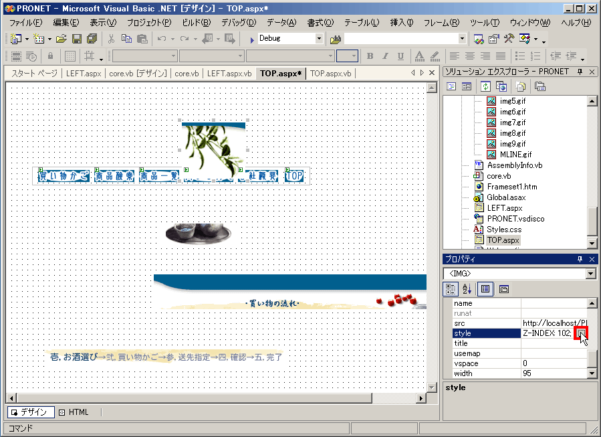Select Frameset1.htm in Solution Explorer
Screen dimensions: 601x437
(x=511, y=187)
